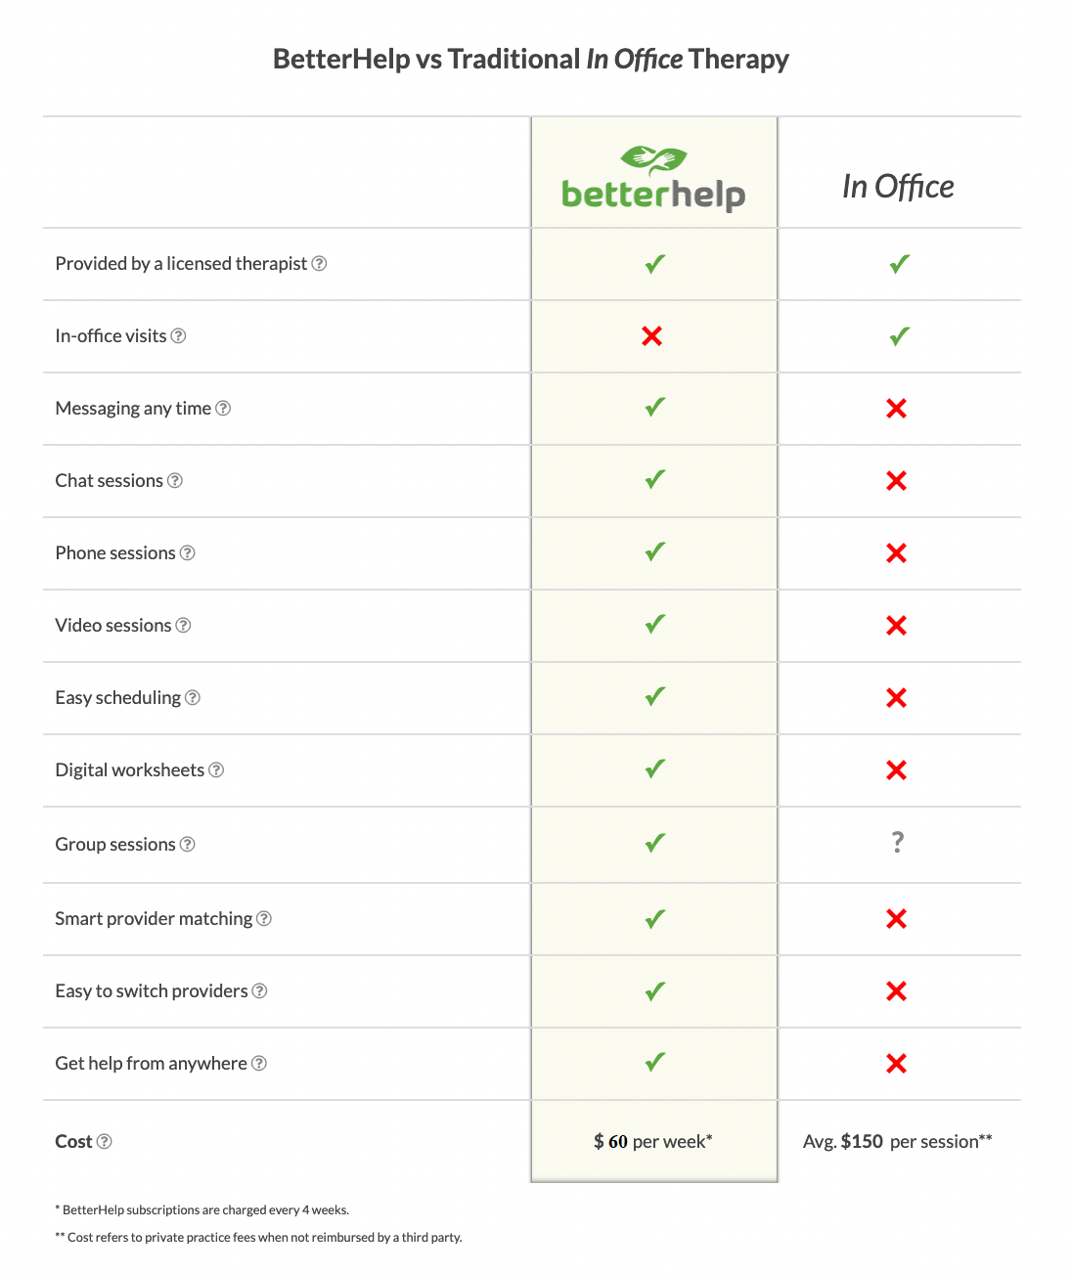This screenshot has width=1072, height=1273.
Task: Click the BetterHelp logo in column header
Action: pos(653,178)
